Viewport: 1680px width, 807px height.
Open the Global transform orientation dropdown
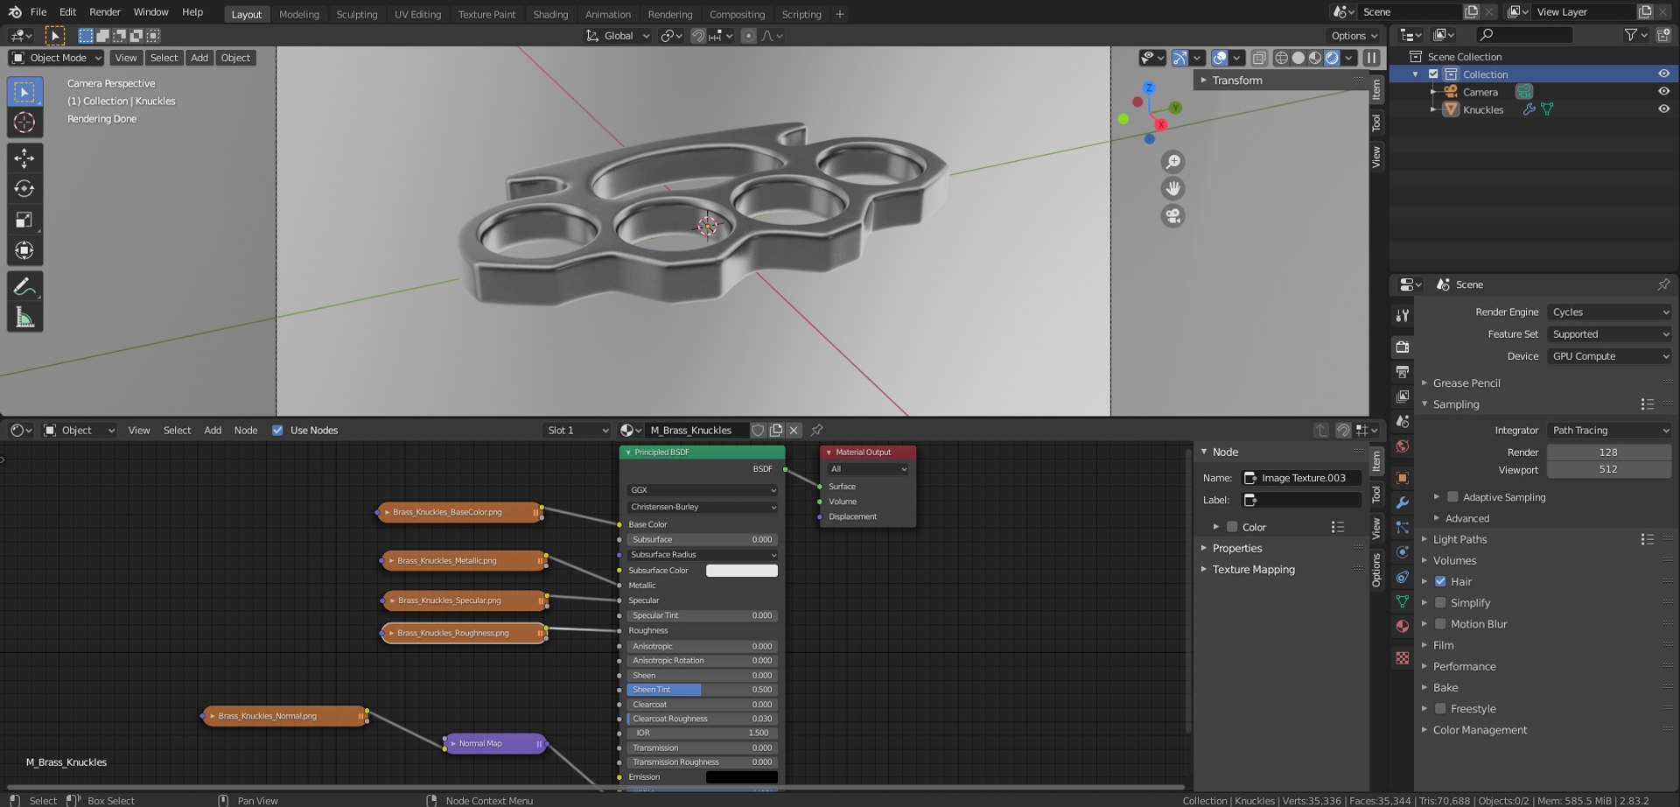pos(618,36)
